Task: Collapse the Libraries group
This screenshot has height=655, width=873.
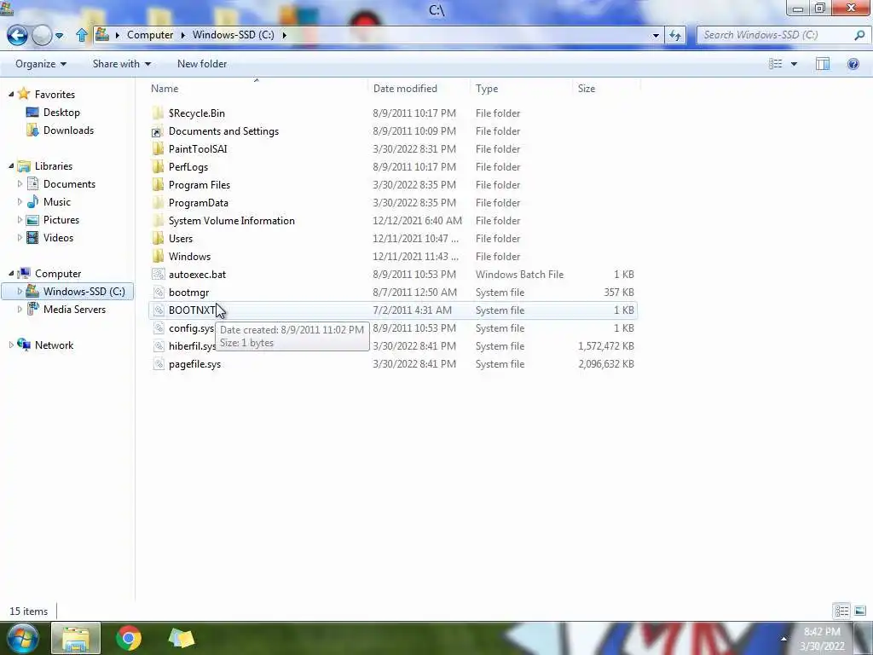Action: click(x=10, y=166)
